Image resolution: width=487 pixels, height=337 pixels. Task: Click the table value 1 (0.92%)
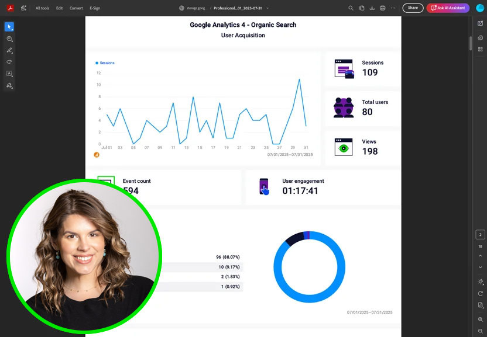tap(231, 286)
